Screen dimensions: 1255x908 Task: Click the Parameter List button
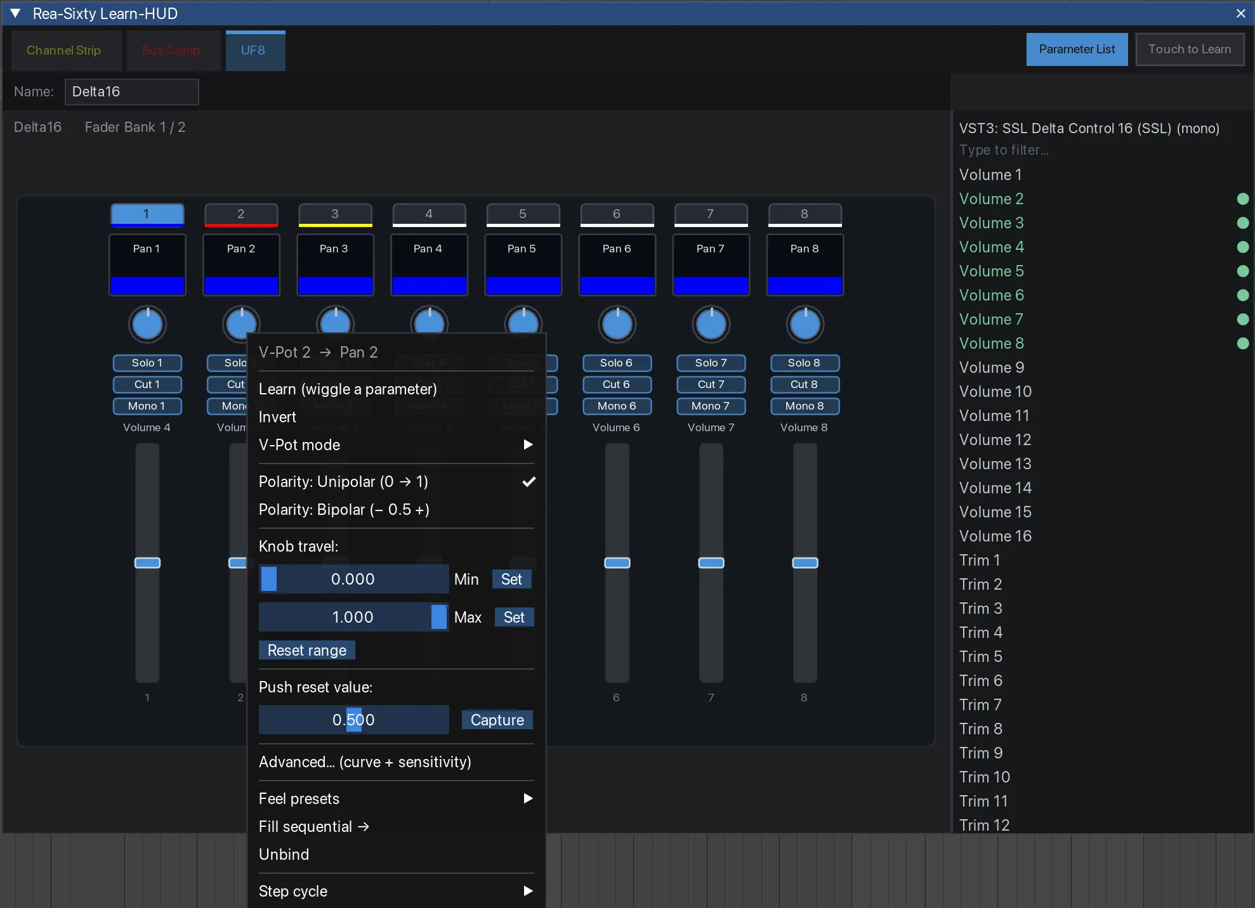coord(1077,49)
